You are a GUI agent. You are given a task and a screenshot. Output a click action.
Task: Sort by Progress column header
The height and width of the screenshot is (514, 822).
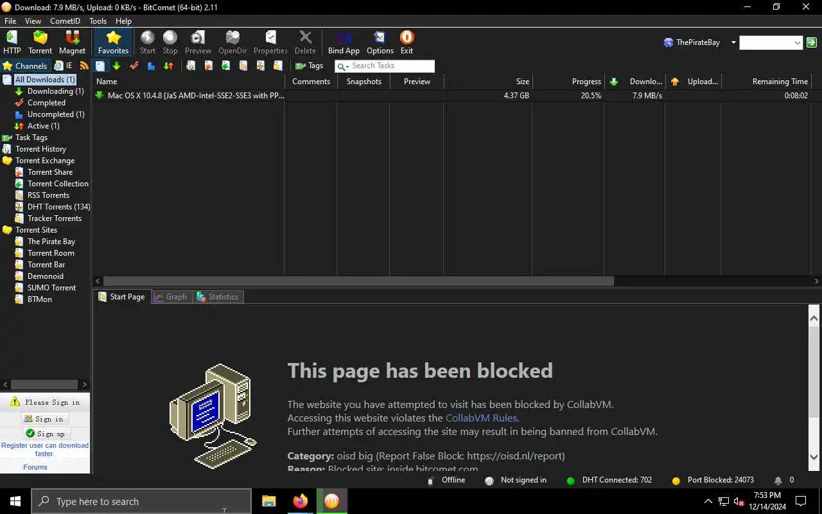568,82
